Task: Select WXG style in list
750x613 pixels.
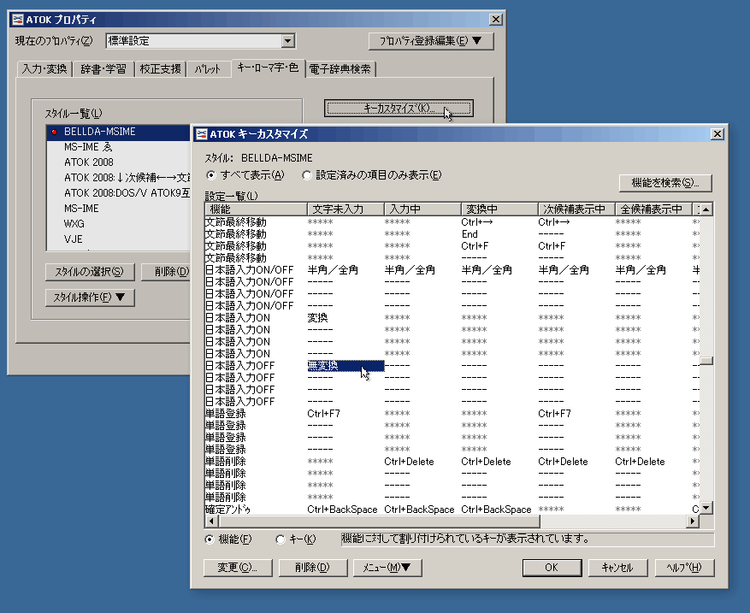Action: tap(118, 224)
